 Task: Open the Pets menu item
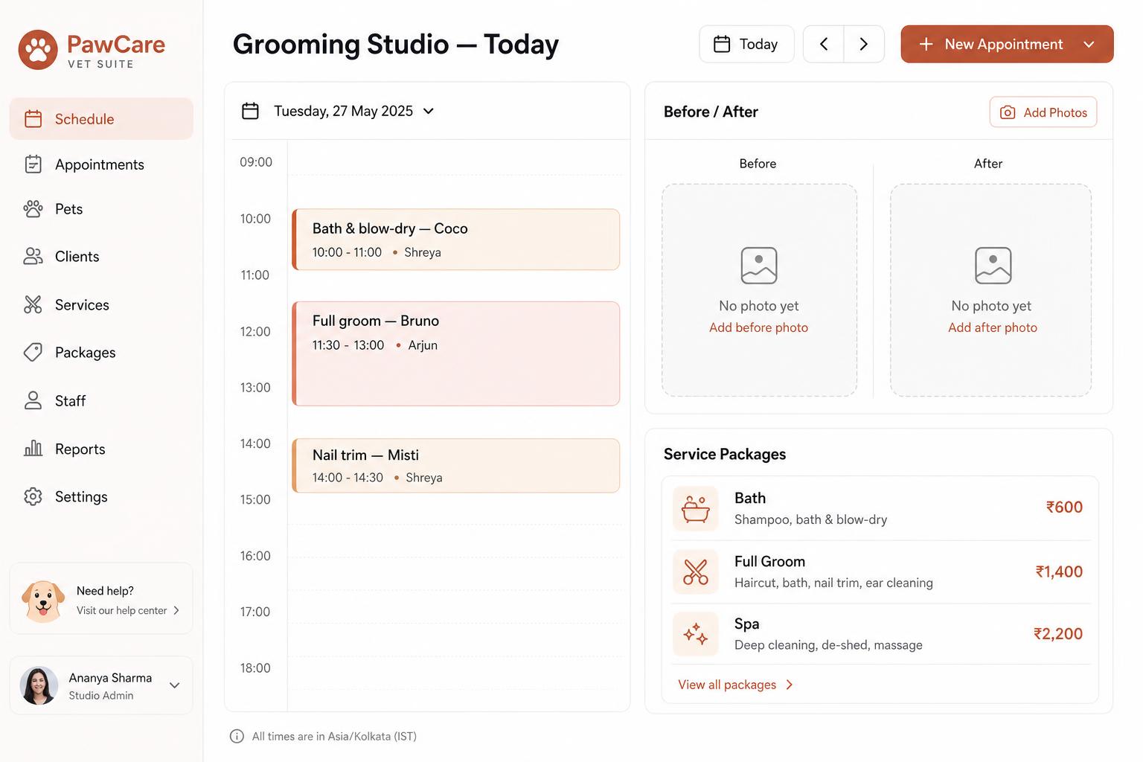pyautogui.click(x=101, y=209)
